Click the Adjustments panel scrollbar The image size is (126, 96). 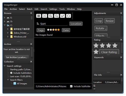coord(122,19)
